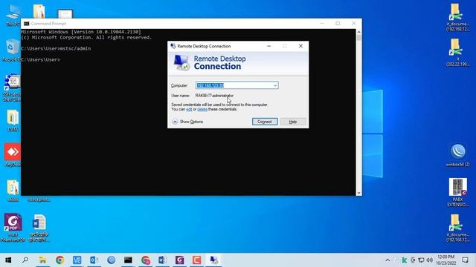The width and height of the screenshot is (476, 267).
Task: Open Outlook from the taskbar
Action: (94, 260)
